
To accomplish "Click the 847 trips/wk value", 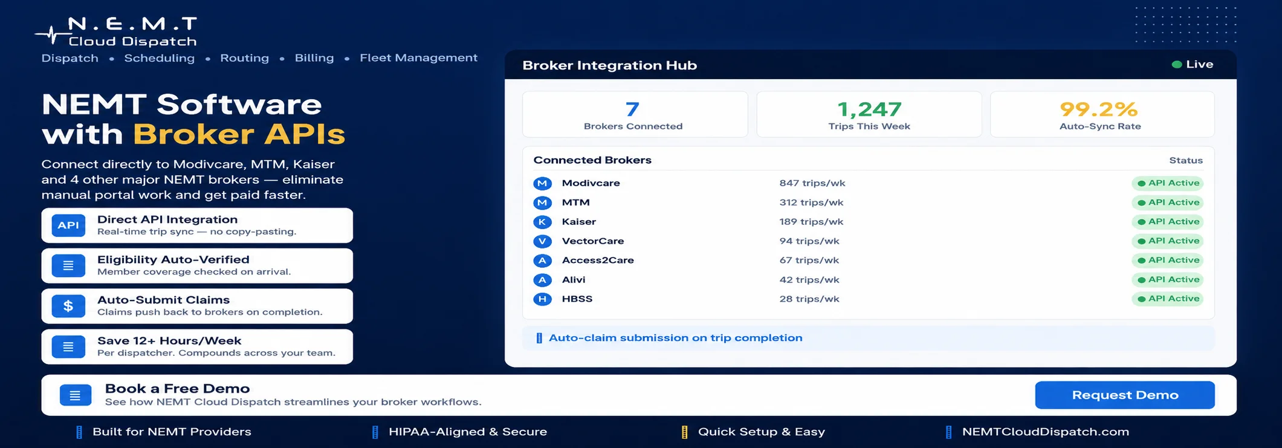I will pyautogui.click(x=812, y=183).
